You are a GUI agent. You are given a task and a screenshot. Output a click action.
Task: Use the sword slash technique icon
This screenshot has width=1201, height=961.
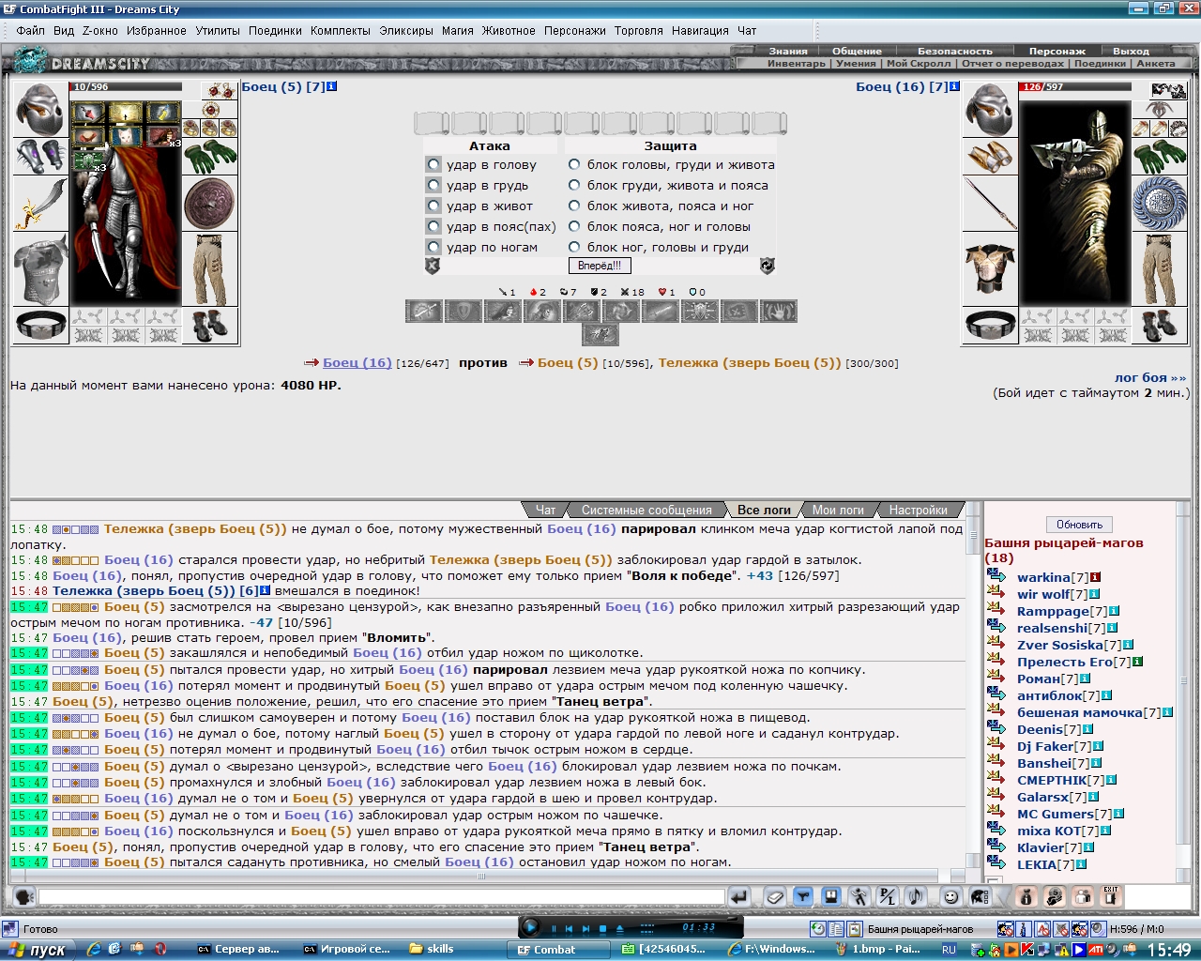424,311
